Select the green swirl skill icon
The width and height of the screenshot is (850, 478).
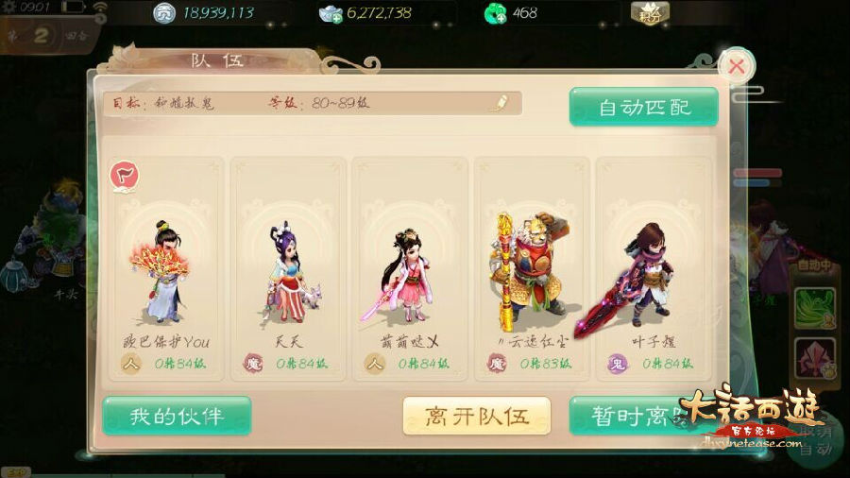(814, 308)
